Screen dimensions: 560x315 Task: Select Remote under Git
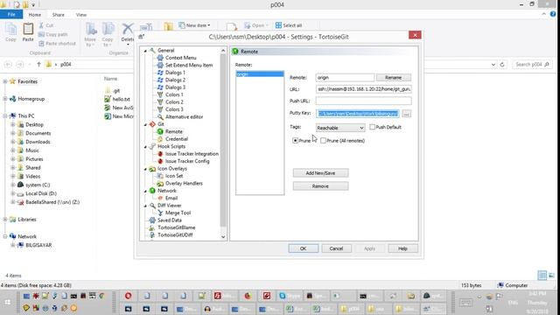(x=173, y=131)
